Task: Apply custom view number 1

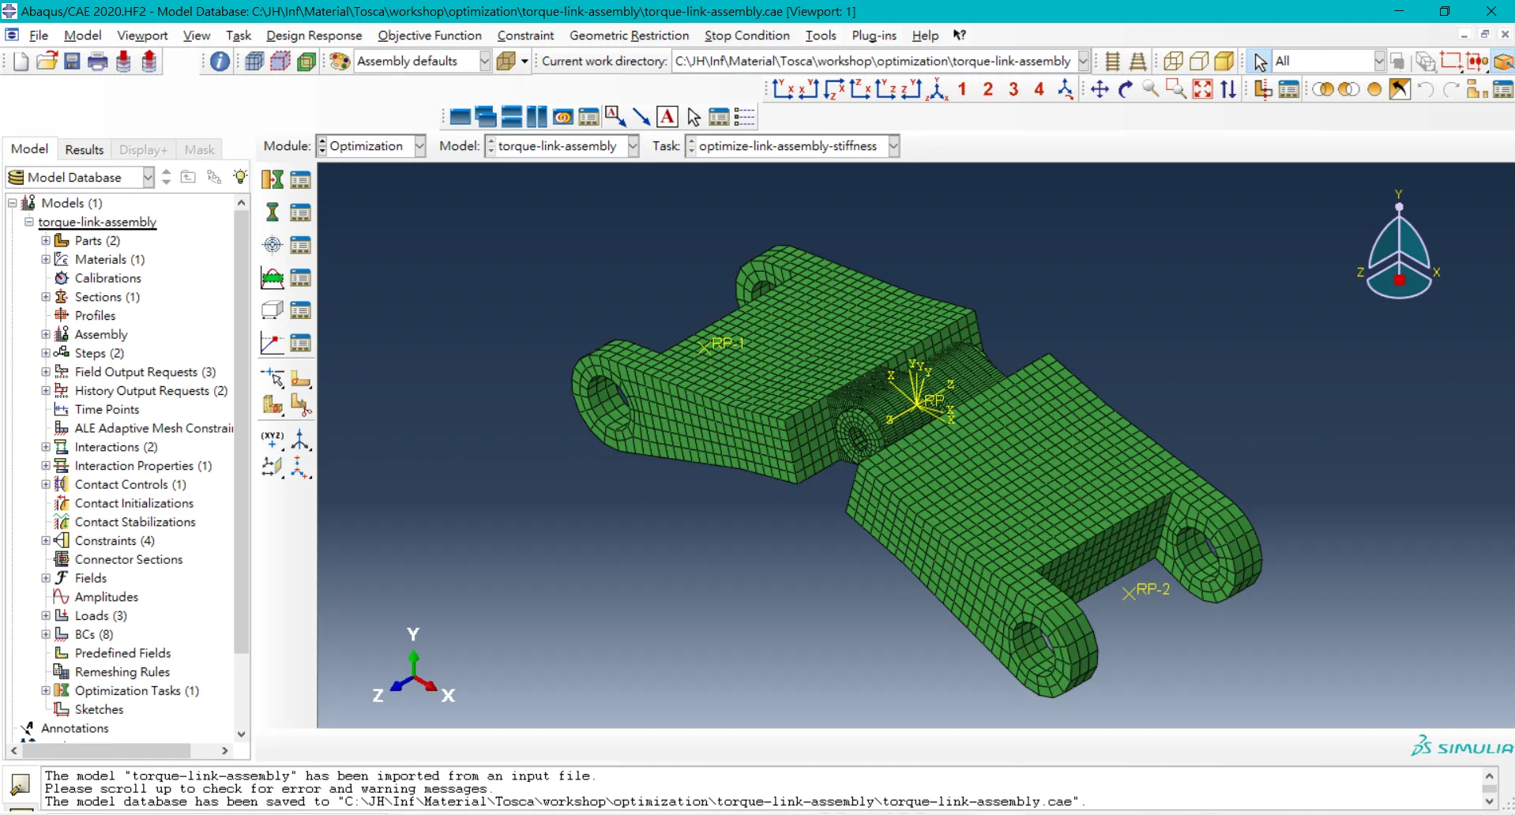Action: pyautogui.click(x=962, y=89)
